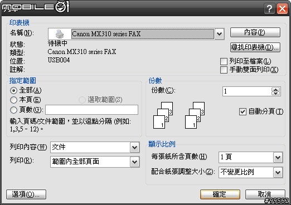Click the 選項(O)... options button
Image resolution: width=291 pixels, height=205 pixels.
[x=26, y=194]
